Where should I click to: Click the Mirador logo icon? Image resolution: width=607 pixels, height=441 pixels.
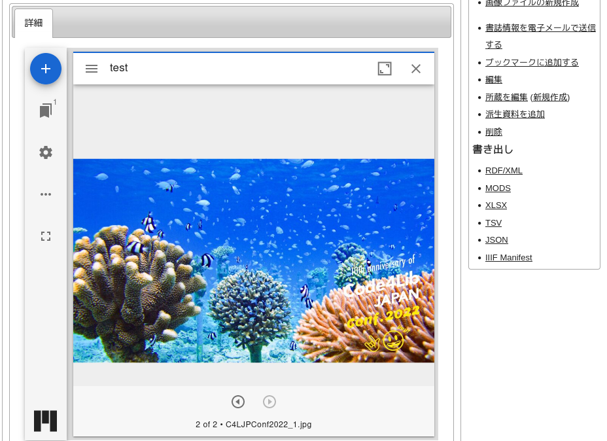[x=45, y=421]
